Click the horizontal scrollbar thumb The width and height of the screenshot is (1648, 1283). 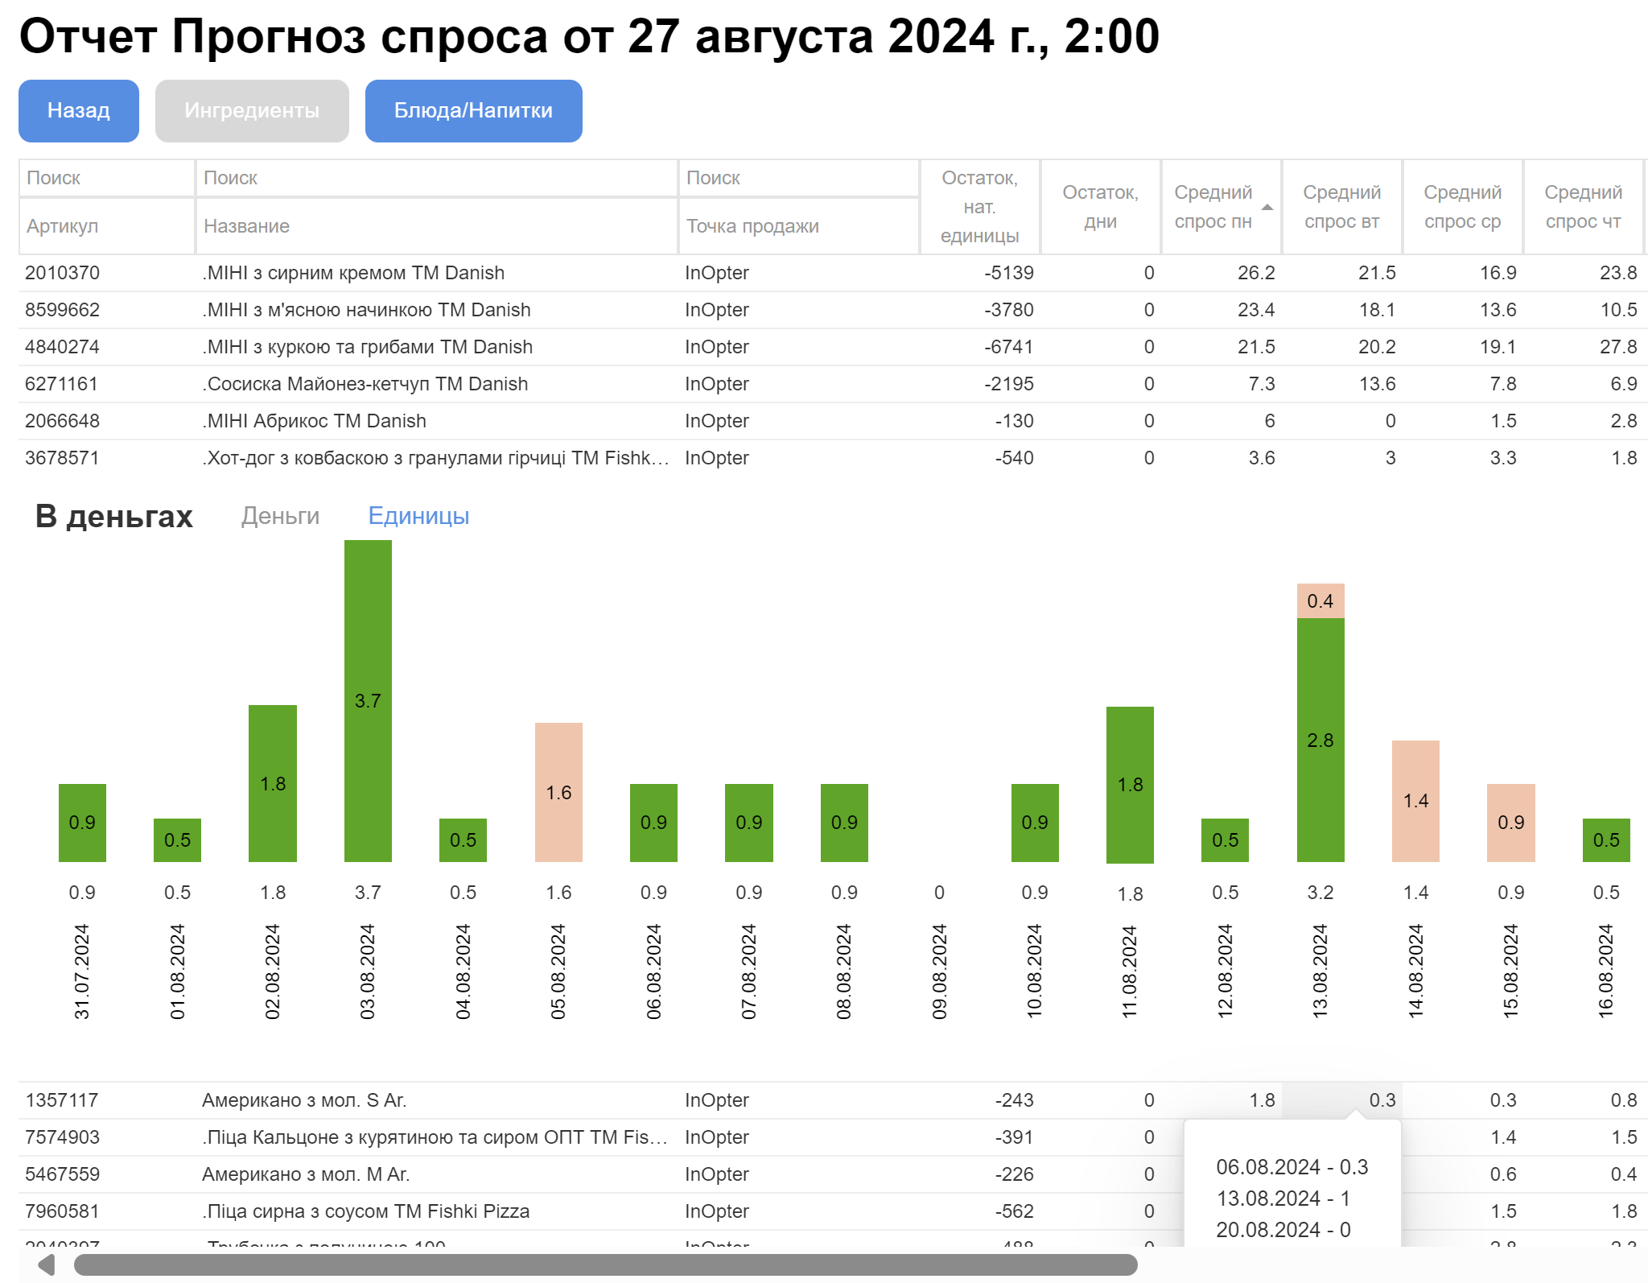tap(605, 1264)
